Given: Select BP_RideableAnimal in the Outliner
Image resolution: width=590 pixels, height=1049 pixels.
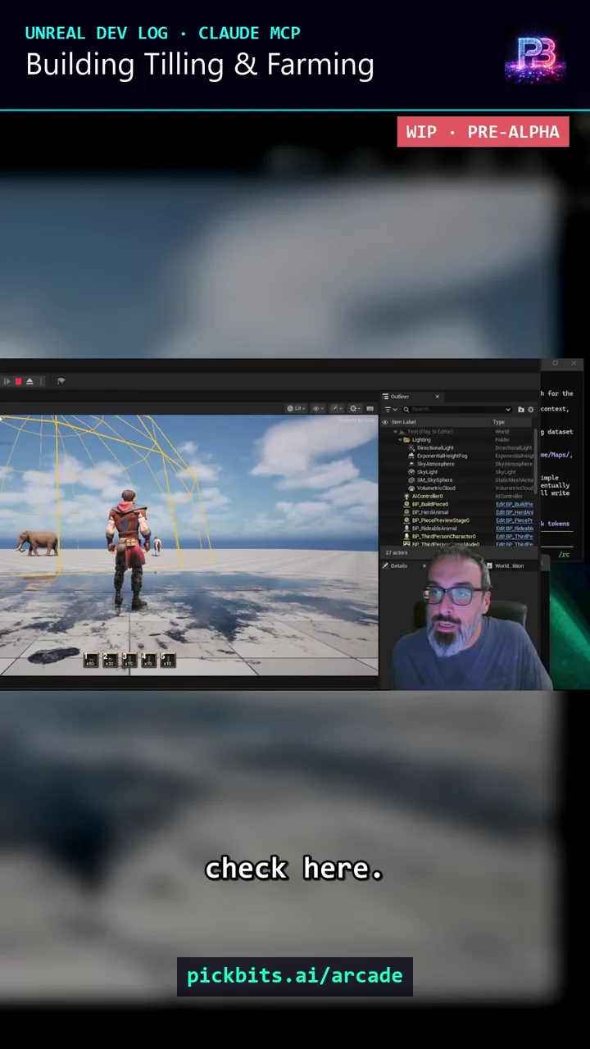Looking at the screenshot, I should pyautogui.click(x=434, y=529).
